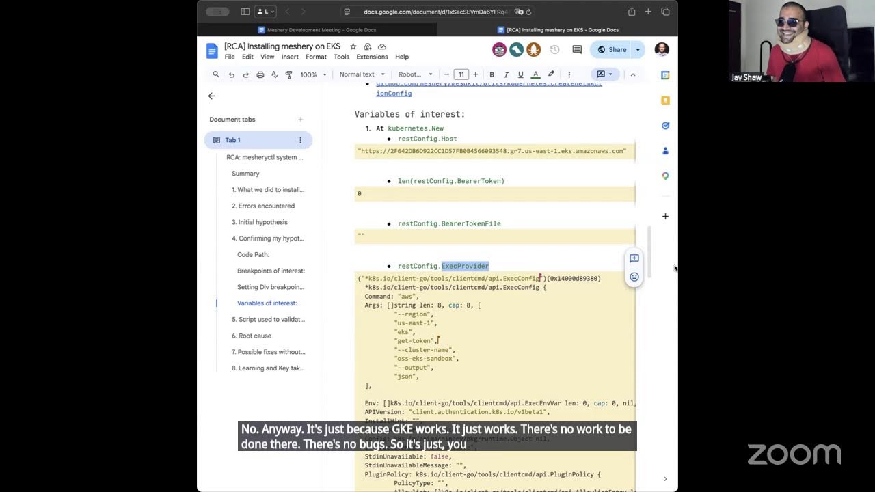This screenshot has width=875, height=492.
Task: Open the editing mode dropdown
Action: [x=605, y=74]
